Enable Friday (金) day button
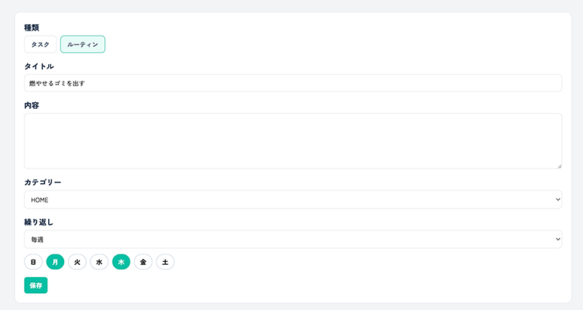 (x=143, y=262)
